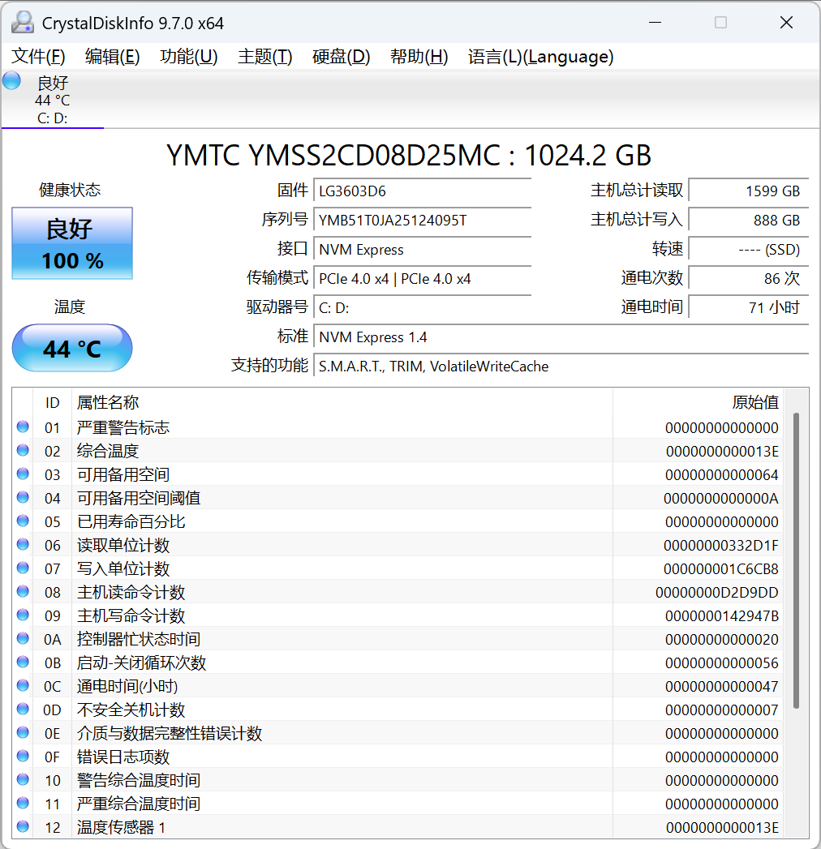This screenshot has width=821, height=849.
Task: Click the YMTC YMSS2CD08D25MC : 1024.2 GB drive title
Action: (409, 156)
